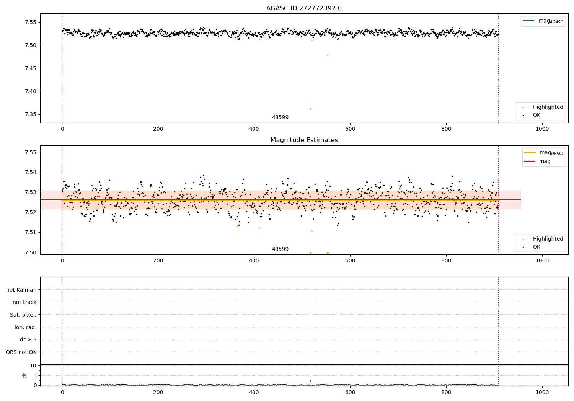The image size is (574, 401).
Task: Click Highlighted legend entry in top plot
Action: pos(543,107)
